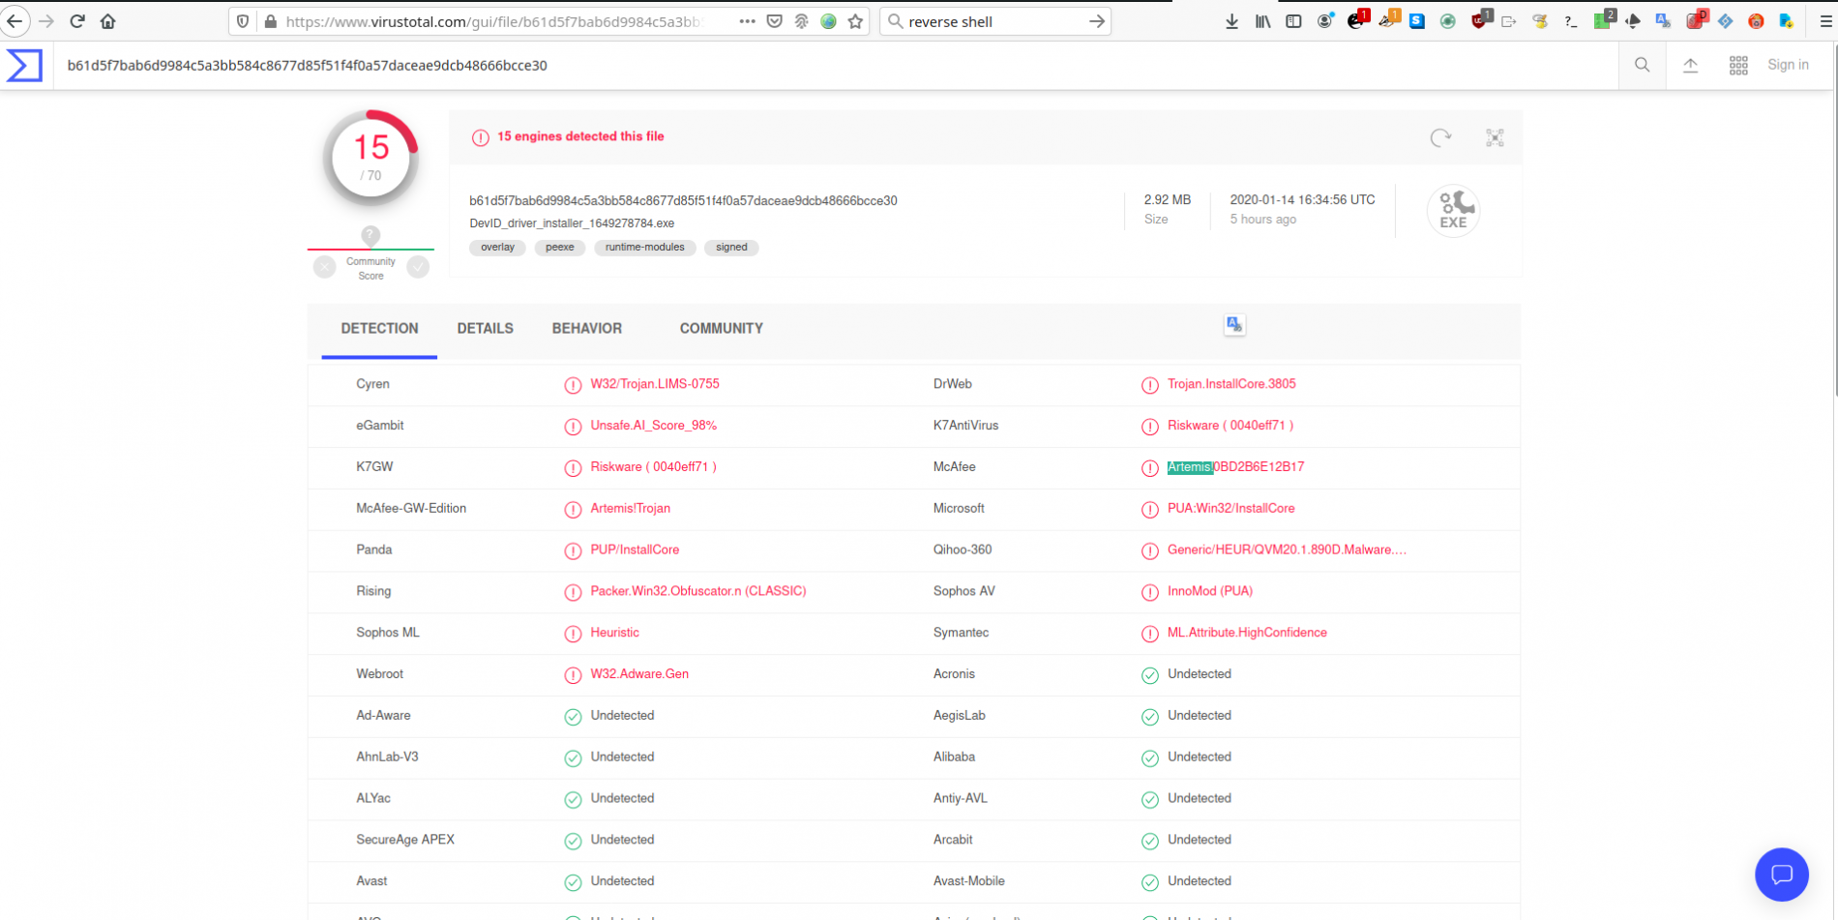Open the COMMUNITY tab
This screenshot has width=1838, height=920.
pos(721,329)
